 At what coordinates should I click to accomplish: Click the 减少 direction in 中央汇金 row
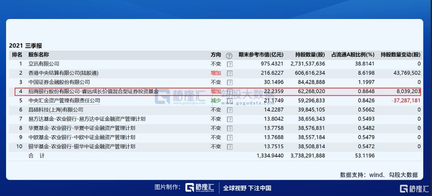tap(216, 101)
